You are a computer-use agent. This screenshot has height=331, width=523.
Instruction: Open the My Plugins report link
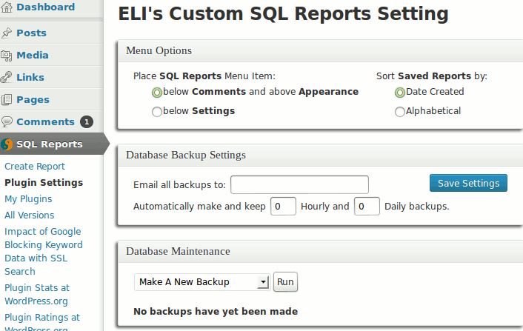28,199
